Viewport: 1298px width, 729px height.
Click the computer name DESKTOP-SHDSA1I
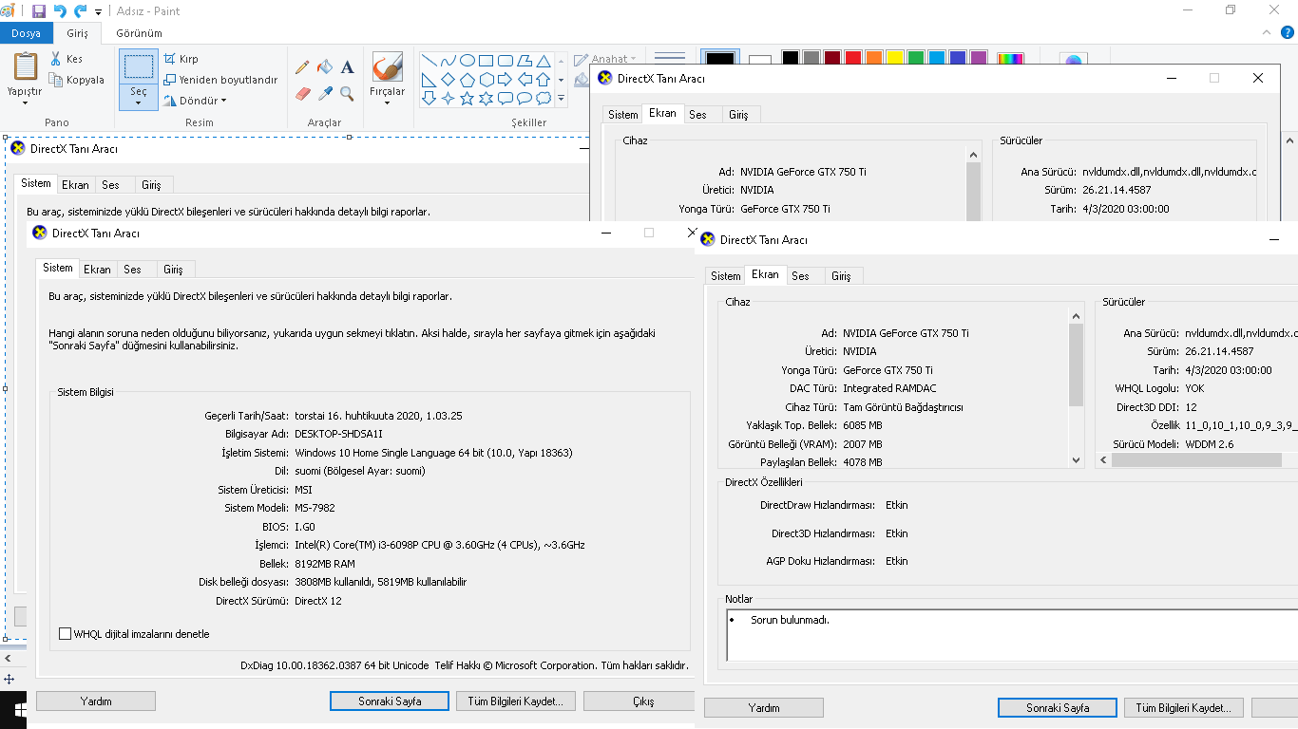(x=338, y=435)
